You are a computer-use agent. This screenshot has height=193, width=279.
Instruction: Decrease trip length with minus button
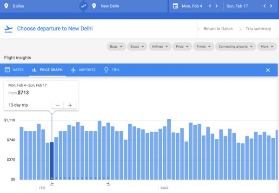coord(58,105)
